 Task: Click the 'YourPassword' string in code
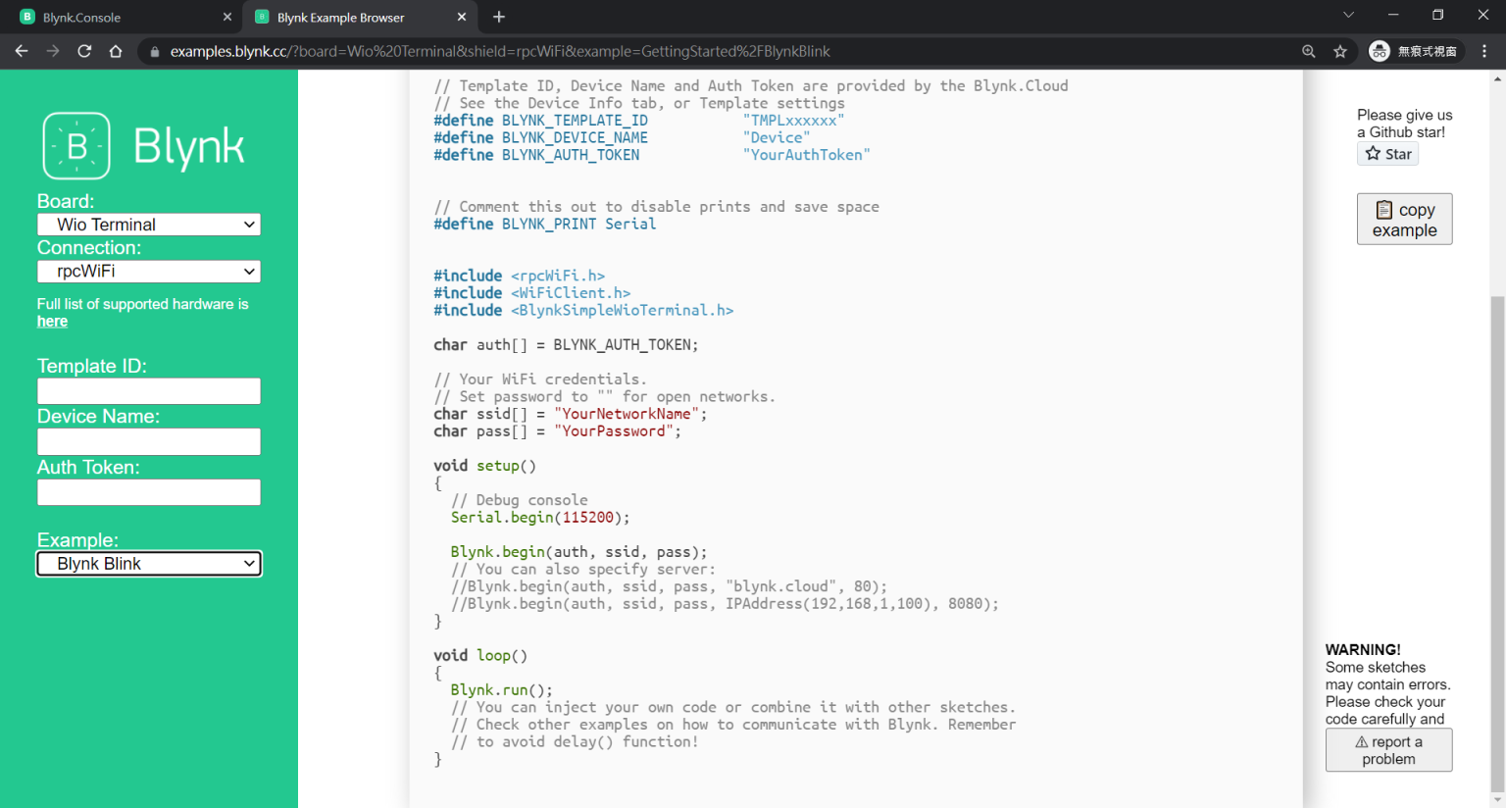click(614, 431)
